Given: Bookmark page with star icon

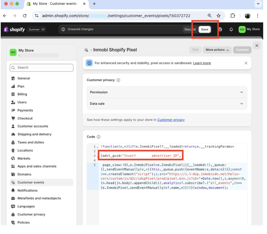Looking at the screenshot, I should 219,16.
